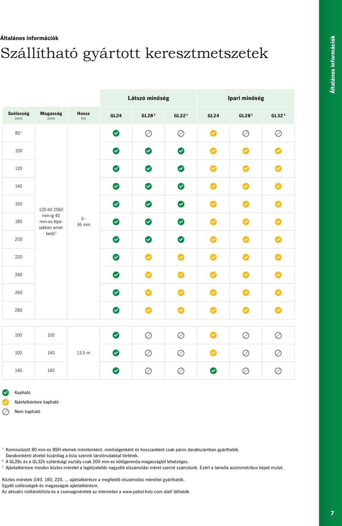Click the green check in 140×140 row, Ipari GL24
This screenshot has height=526, width=342.
coord(213,371)
